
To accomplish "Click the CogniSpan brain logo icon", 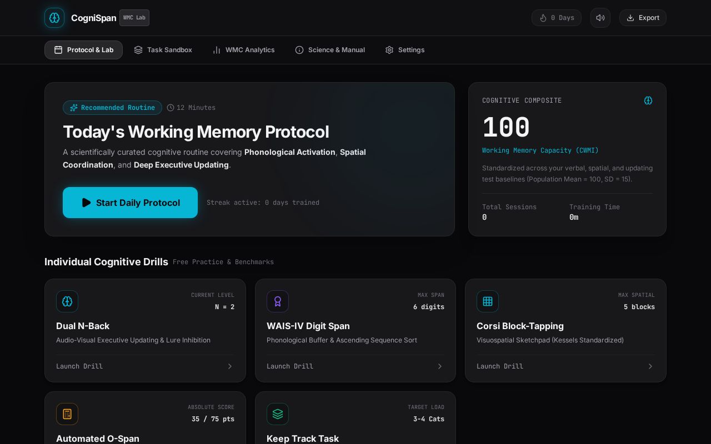I will click(x=54, y=18).
